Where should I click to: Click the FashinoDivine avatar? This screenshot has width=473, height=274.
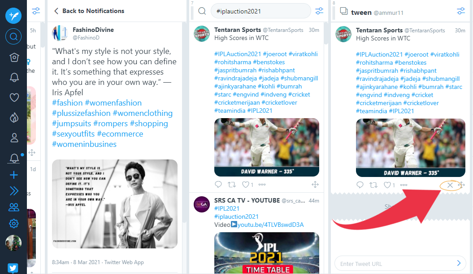point(60,33)
